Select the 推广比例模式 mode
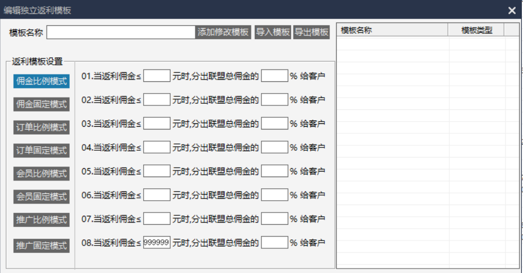The width and height of the screenshot is (523, 273). tap(42, 219)
